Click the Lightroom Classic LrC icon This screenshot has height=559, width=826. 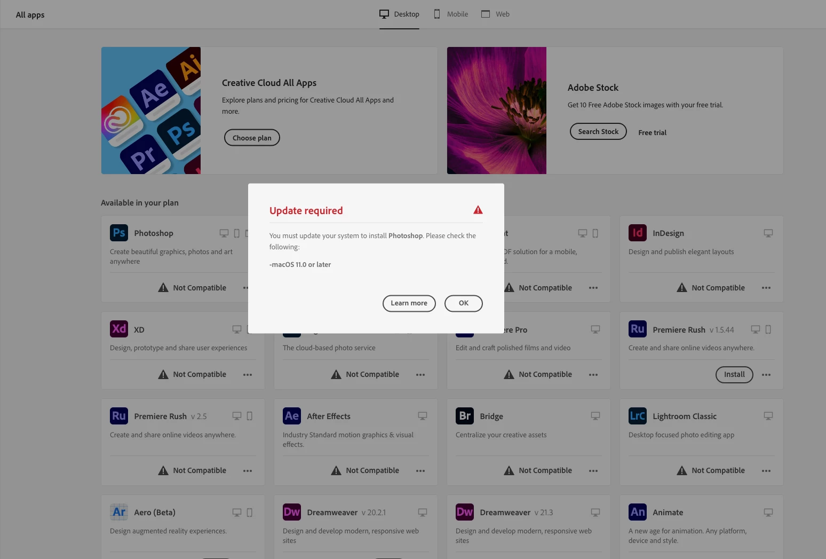(638, 416)
